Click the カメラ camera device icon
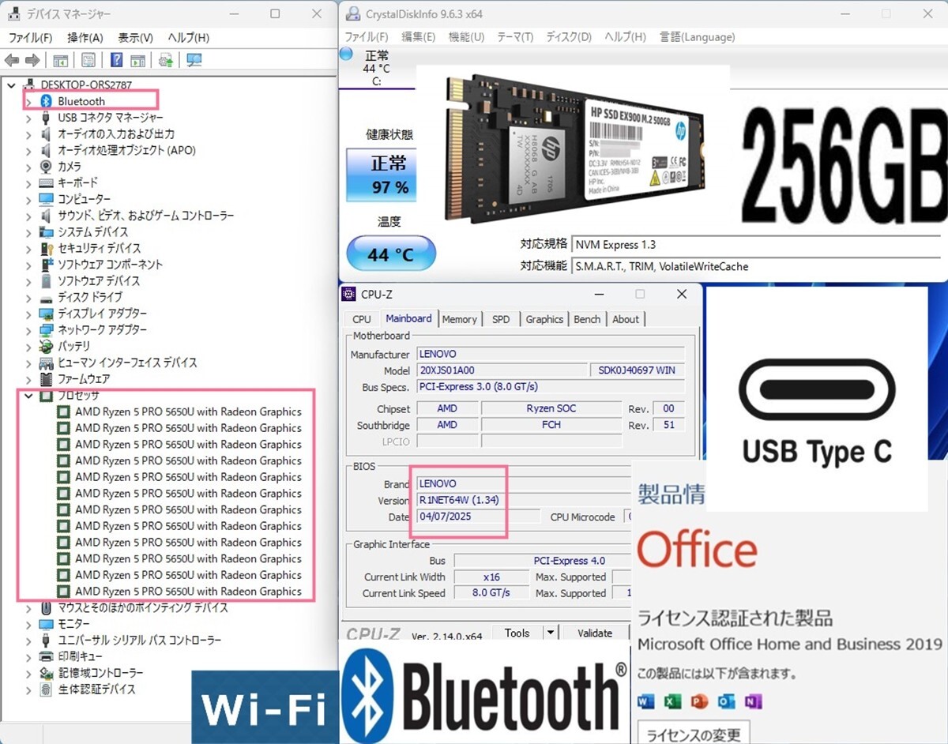Screen dimensions: 948x744 point(47,167)
